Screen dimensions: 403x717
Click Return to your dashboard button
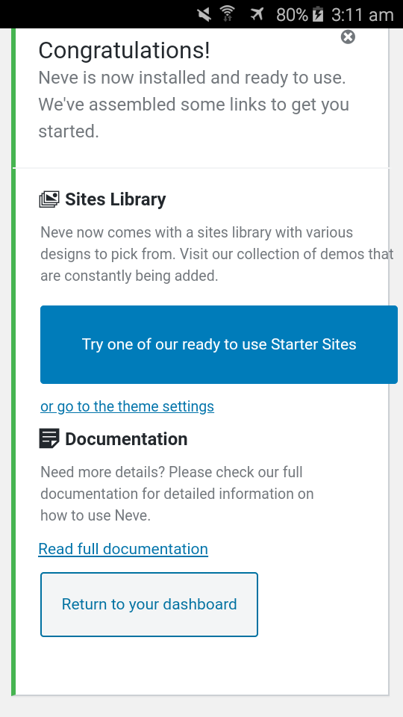(x=149, y=604)
